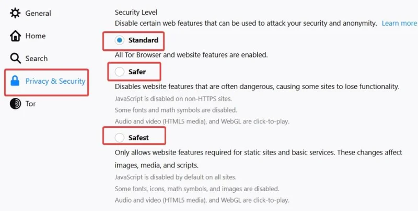Click the Security Level heading
This screenshot has width=418, height=211.
coord(136,12)
